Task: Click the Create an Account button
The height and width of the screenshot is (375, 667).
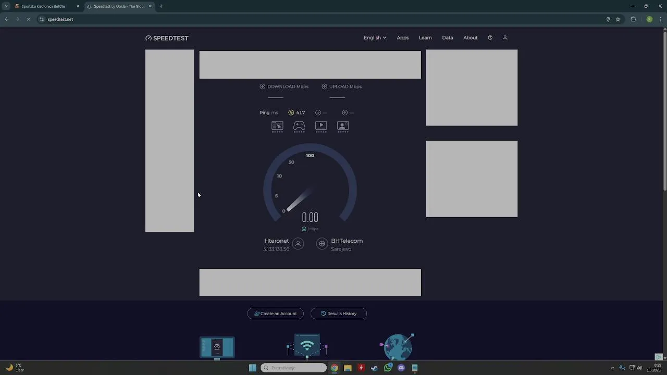Action: [275, 314]
